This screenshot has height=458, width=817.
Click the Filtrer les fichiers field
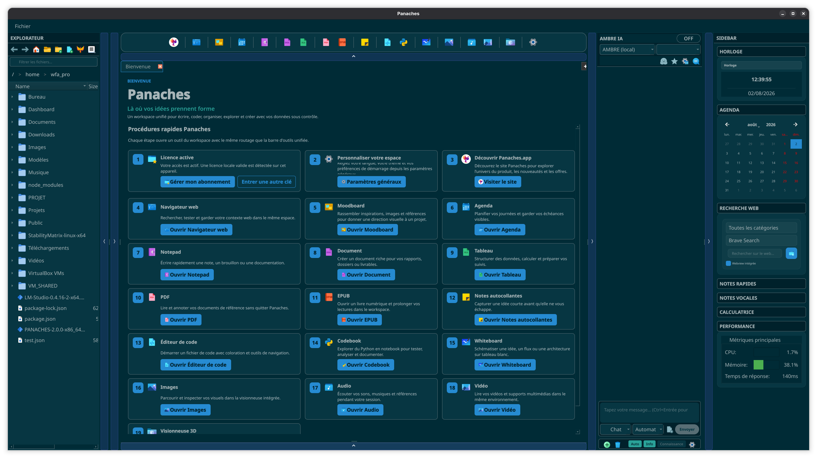54,62
